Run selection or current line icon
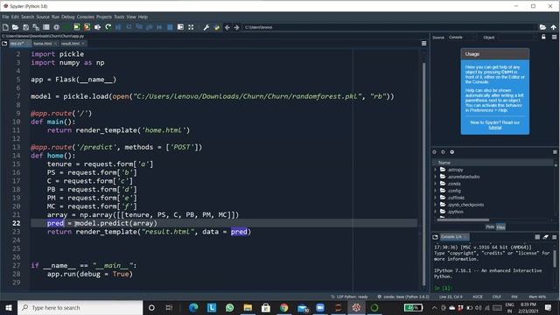Screen dimensions: 560x315 (97, 27)
